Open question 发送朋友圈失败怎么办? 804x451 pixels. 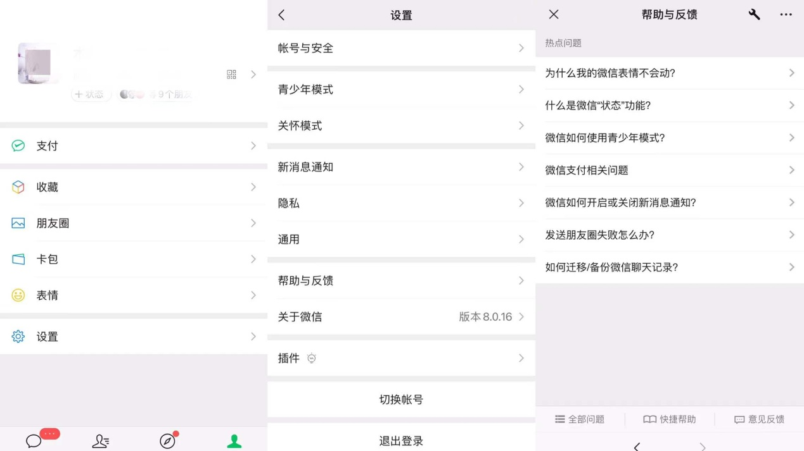670,235
